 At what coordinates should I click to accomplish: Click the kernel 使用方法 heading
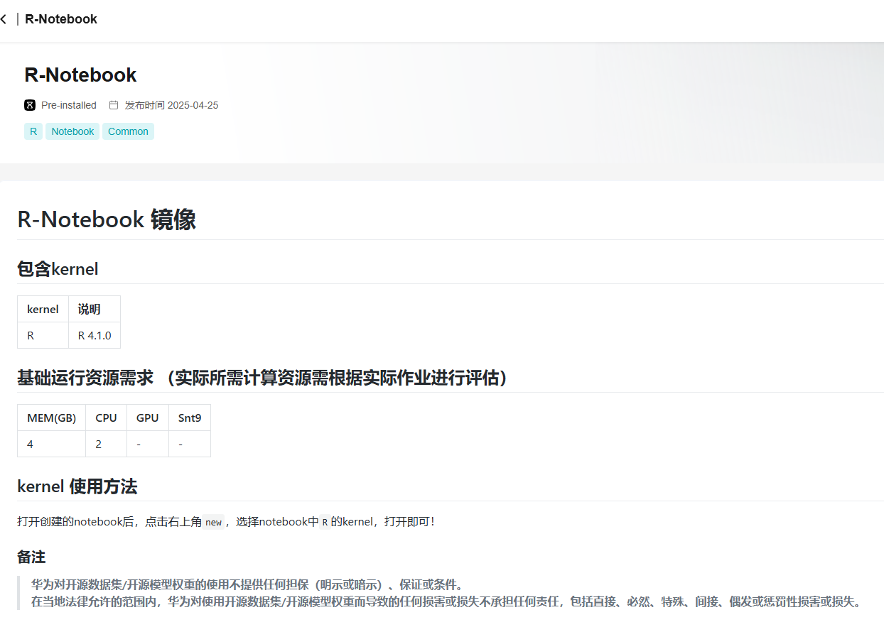click(77, 486)
